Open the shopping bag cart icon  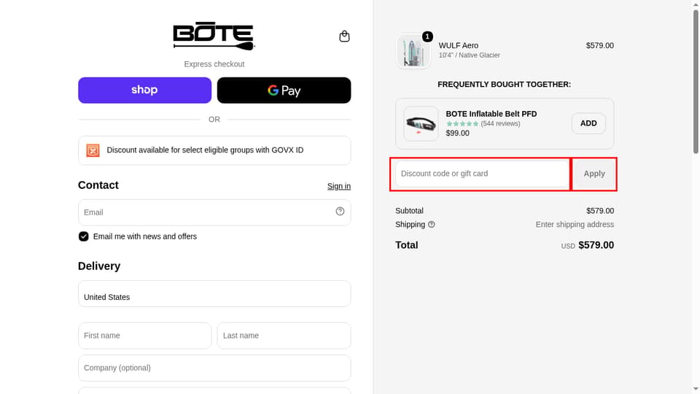344,36
